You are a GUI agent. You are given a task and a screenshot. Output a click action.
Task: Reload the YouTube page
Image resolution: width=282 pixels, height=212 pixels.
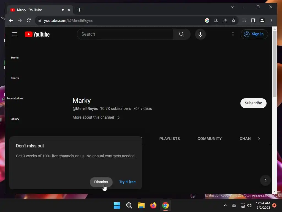(x=29, y=20)
